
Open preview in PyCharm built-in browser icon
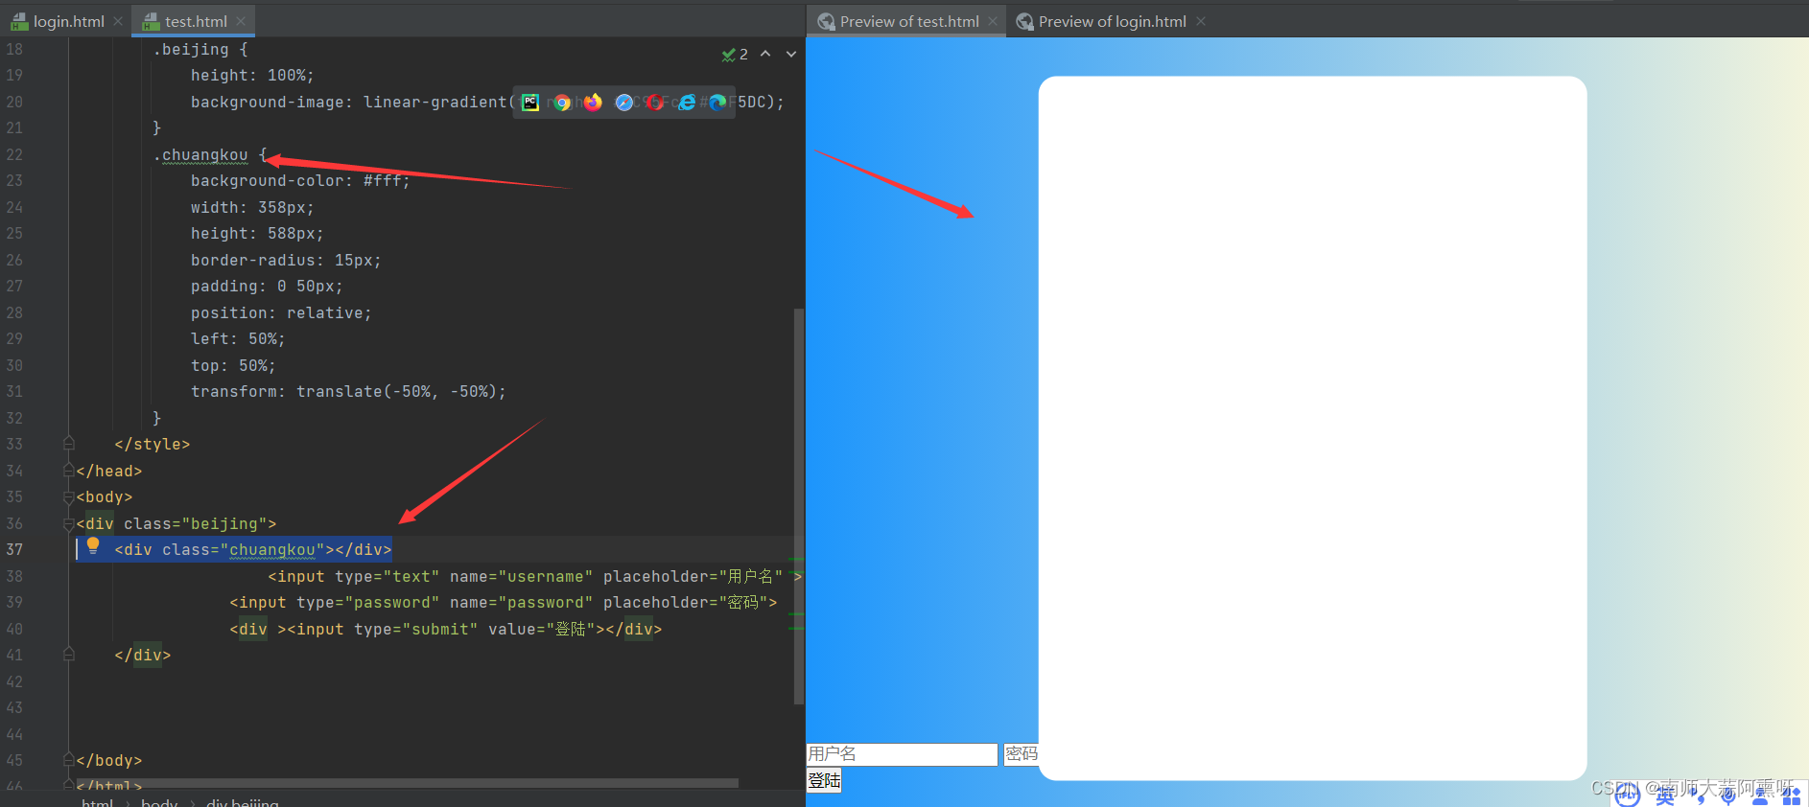(x=530, y=103)
